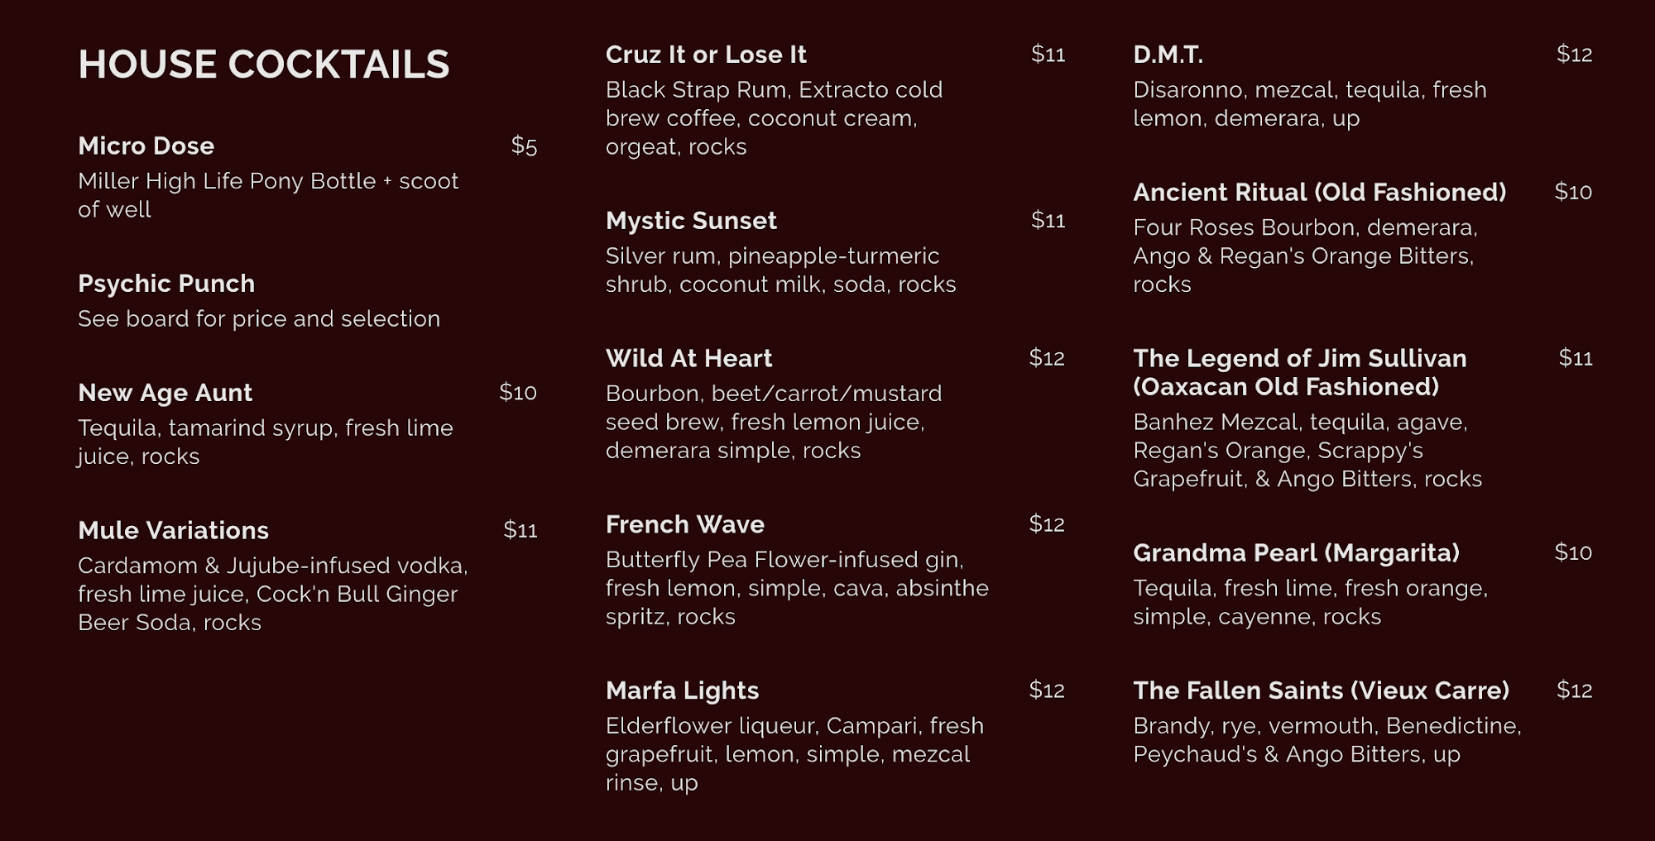Select the French Wave cocktail name

684,524
